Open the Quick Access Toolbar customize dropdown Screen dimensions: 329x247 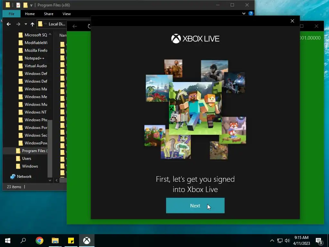coord(31,5)
